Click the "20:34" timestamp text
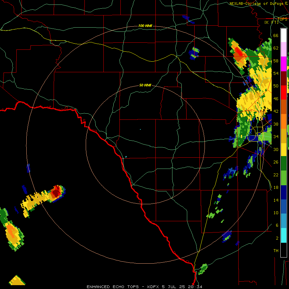Screen dimensions: 289x289 click(195, 287)
